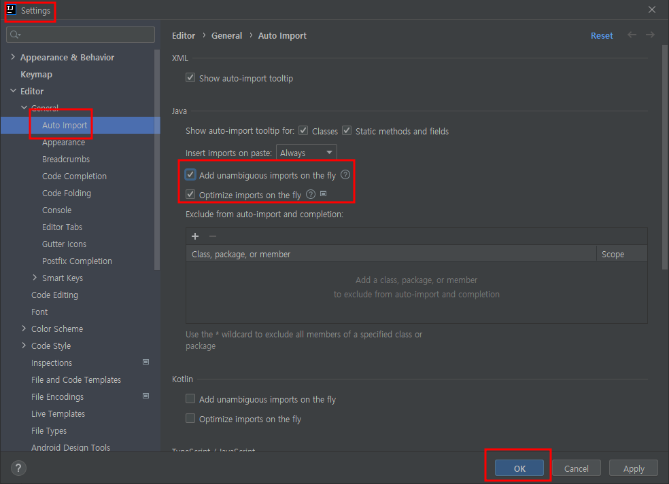669x484 pixels.
Task: Confirm with the OK button
Action: 519,468
